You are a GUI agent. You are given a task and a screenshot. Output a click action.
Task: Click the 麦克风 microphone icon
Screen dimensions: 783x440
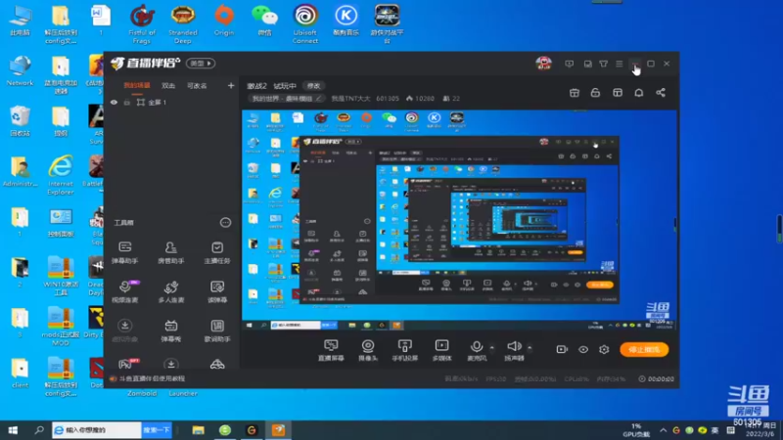[x=477, y=346]
